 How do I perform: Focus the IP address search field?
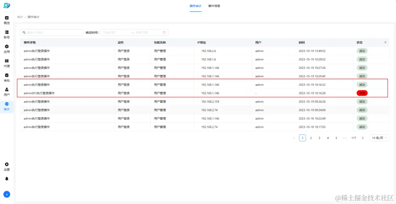click(52, 33)
